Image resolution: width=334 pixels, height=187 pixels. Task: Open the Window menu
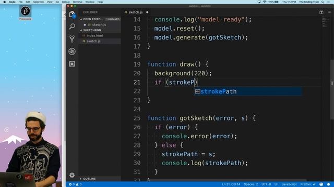[90, 2]
